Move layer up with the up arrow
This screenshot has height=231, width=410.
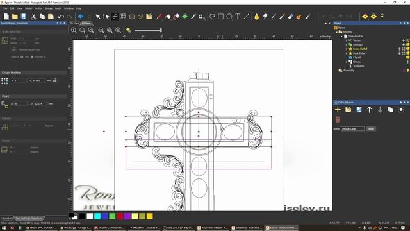369,110
